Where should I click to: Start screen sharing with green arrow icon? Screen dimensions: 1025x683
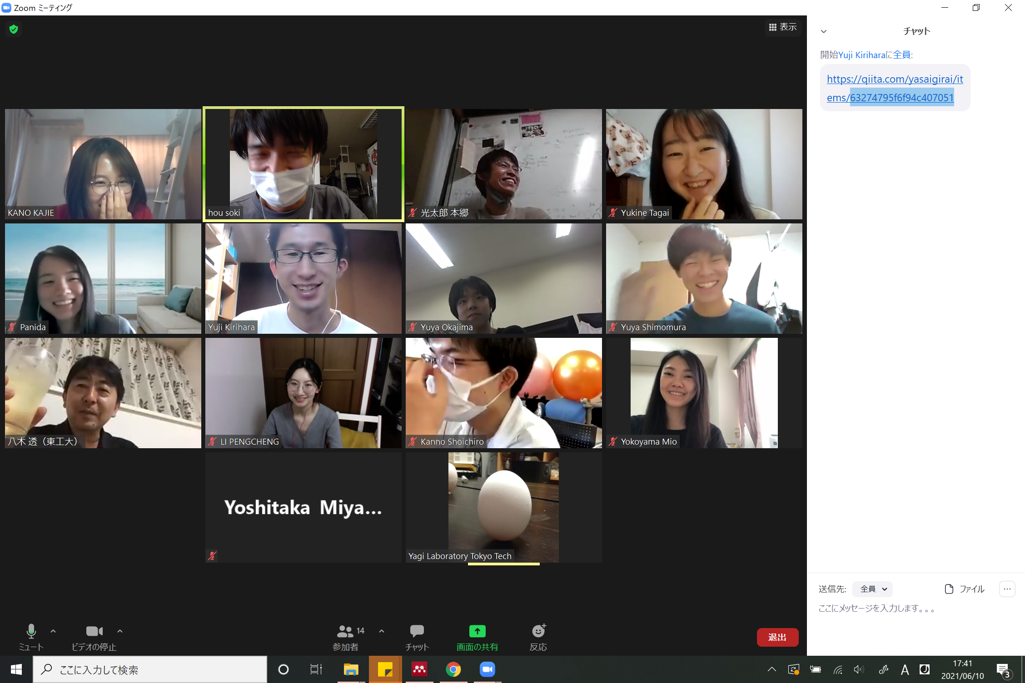pyautogui.click(x=477, y=631)
